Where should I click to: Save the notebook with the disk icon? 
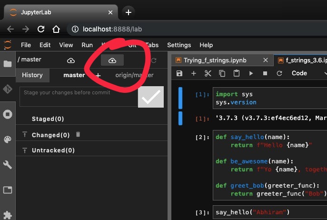[179, 73]
